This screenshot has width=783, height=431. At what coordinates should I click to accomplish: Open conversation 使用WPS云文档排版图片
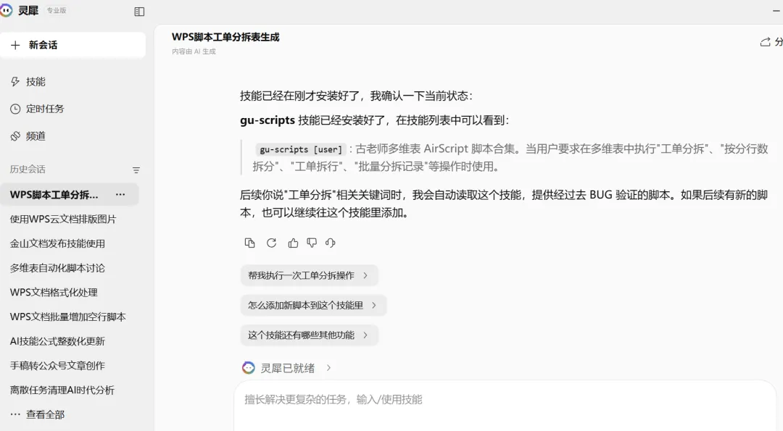tap(63, 219)
